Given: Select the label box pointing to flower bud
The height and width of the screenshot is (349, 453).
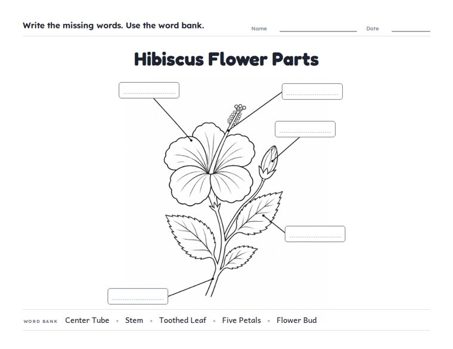Looking at the screenshot, I should (305, 129).
